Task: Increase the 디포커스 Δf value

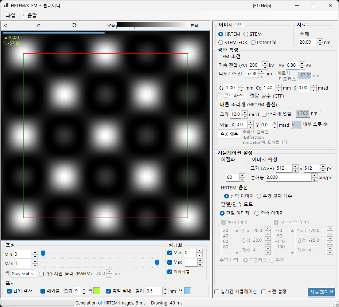Action: click(261, 72)
